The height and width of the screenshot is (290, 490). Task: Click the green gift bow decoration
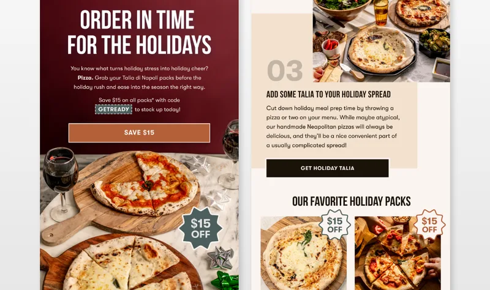225,280
